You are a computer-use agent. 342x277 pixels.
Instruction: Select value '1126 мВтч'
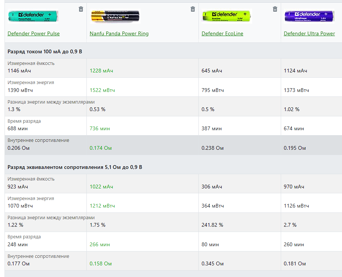pyautogui.click(x=296, y=206)
